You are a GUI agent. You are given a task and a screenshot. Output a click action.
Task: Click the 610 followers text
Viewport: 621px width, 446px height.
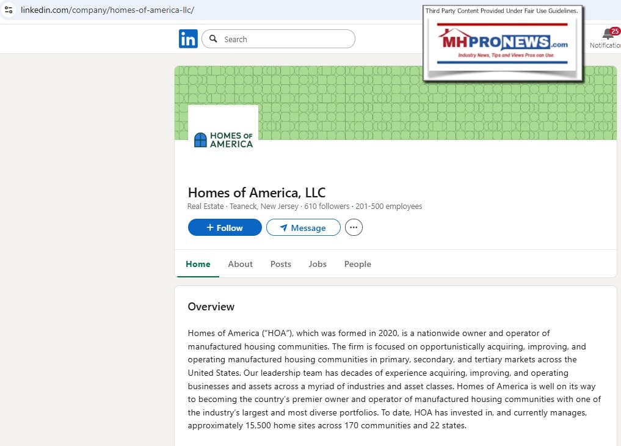(x=327, y=207)
